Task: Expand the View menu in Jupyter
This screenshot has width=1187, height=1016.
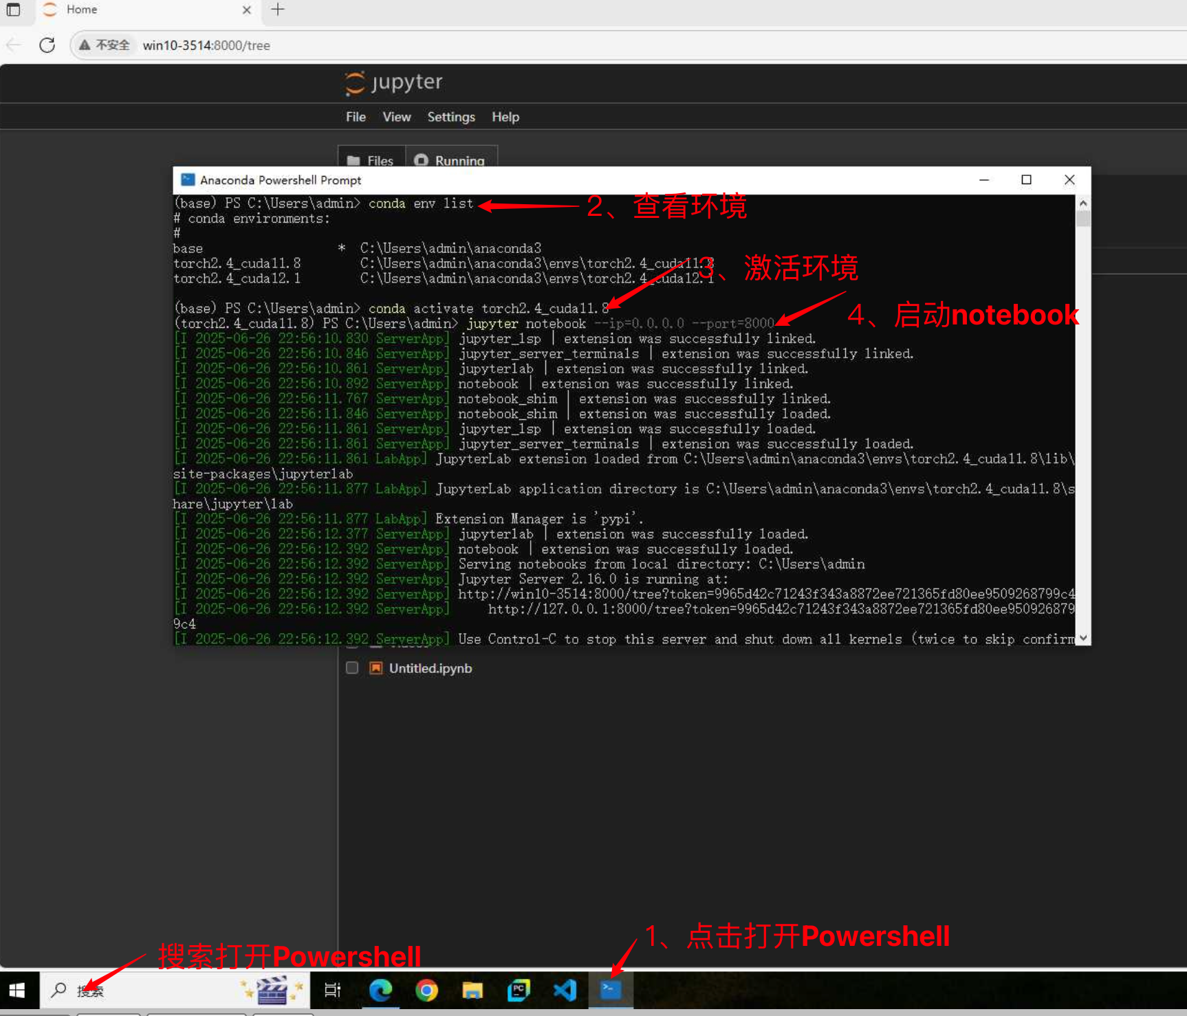Action: point(396,117)
